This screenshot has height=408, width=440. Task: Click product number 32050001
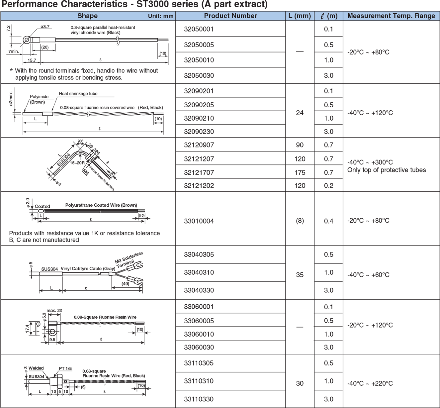(x=199, y=29)
